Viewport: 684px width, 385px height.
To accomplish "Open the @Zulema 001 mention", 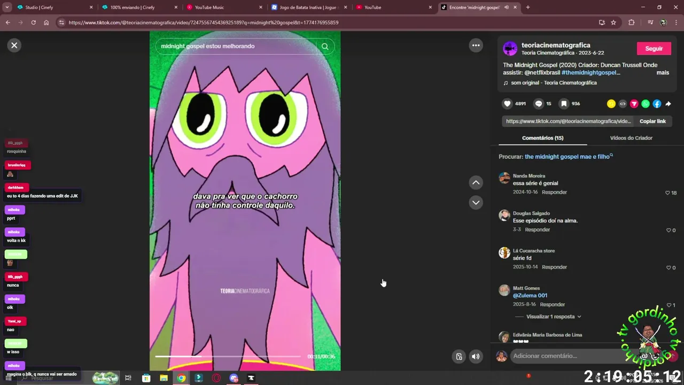I will pyautogui.click(x=530, y=295).
